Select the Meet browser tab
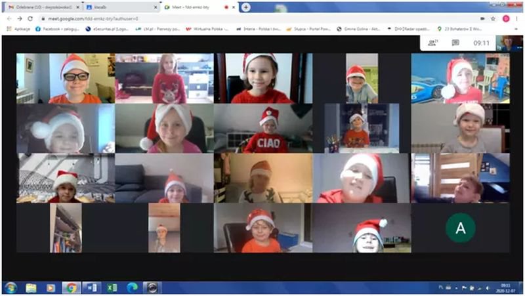 tap(200, 7)
